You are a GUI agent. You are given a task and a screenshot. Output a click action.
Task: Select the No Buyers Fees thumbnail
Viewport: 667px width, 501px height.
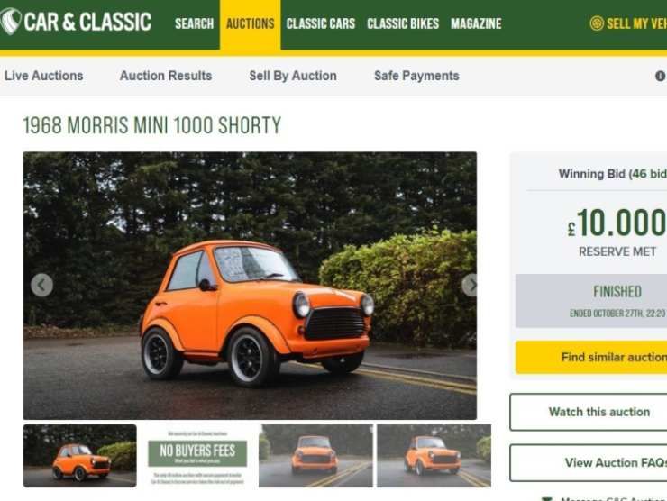point(197,455)
